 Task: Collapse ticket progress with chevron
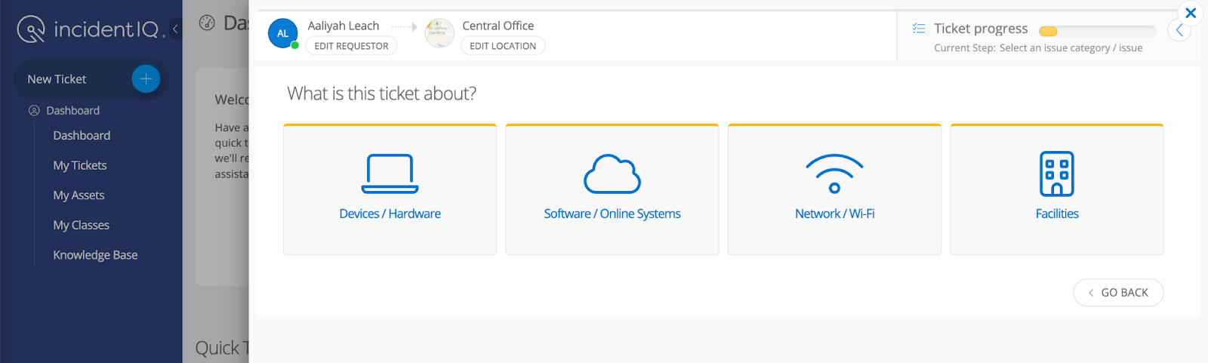1179,30
